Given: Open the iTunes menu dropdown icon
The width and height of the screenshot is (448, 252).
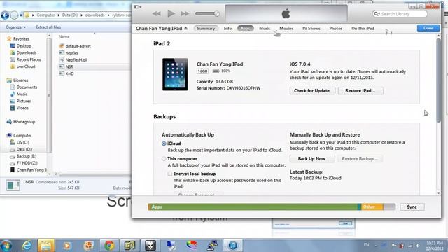Looking at the screenshot, I should click(x=138, y=6).
